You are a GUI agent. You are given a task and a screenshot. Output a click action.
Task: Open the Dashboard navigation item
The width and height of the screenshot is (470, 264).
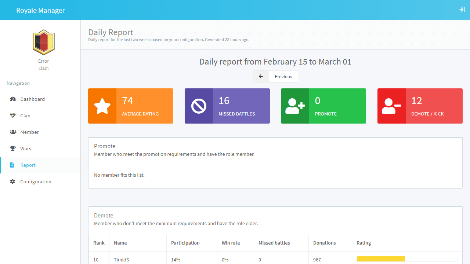[x=32, y=99]
